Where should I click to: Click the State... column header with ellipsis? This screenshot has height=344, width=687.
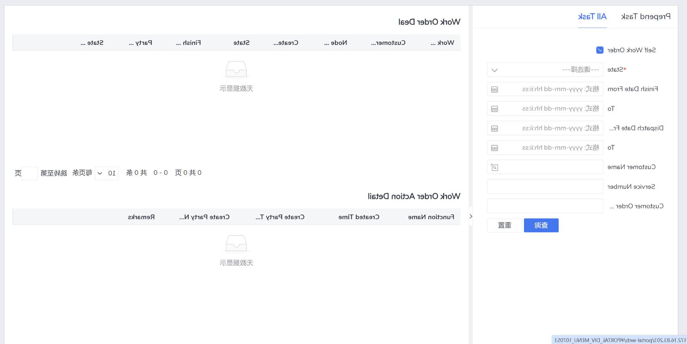click(x=92, y=43)
